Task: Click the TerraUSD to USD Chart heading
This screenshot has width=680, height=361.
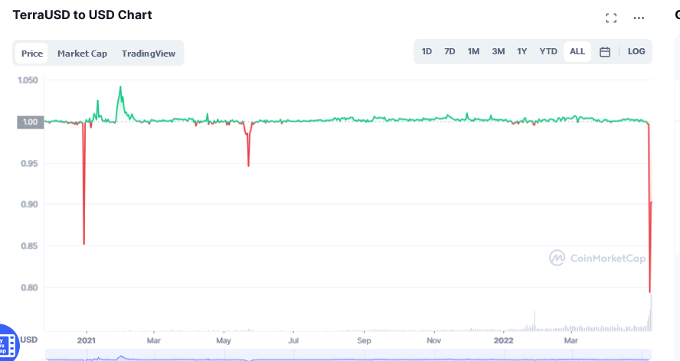Action: click(83, 15)
